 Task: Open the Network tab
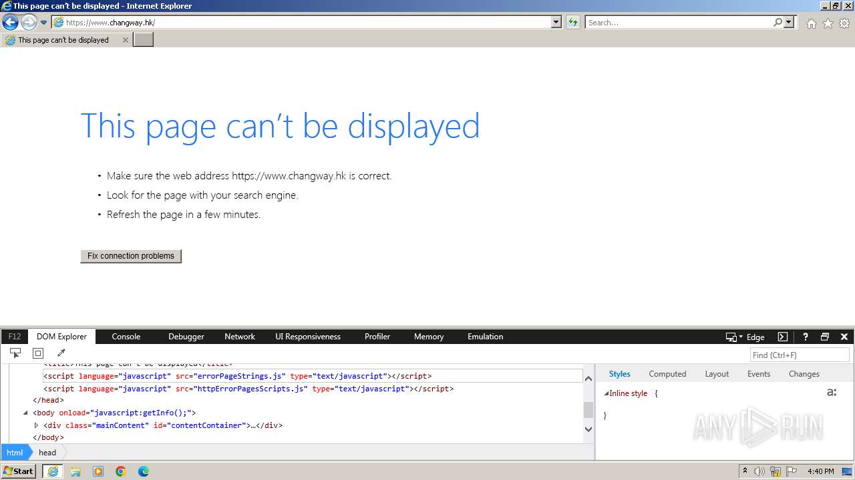[x=240, y=337]
